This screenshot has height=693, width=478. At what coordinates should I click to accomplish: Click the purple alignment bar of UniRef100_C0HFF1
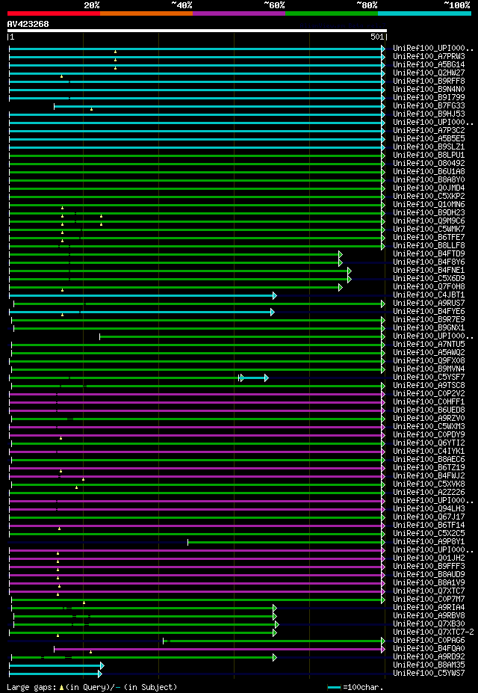[x=197, y=403]
